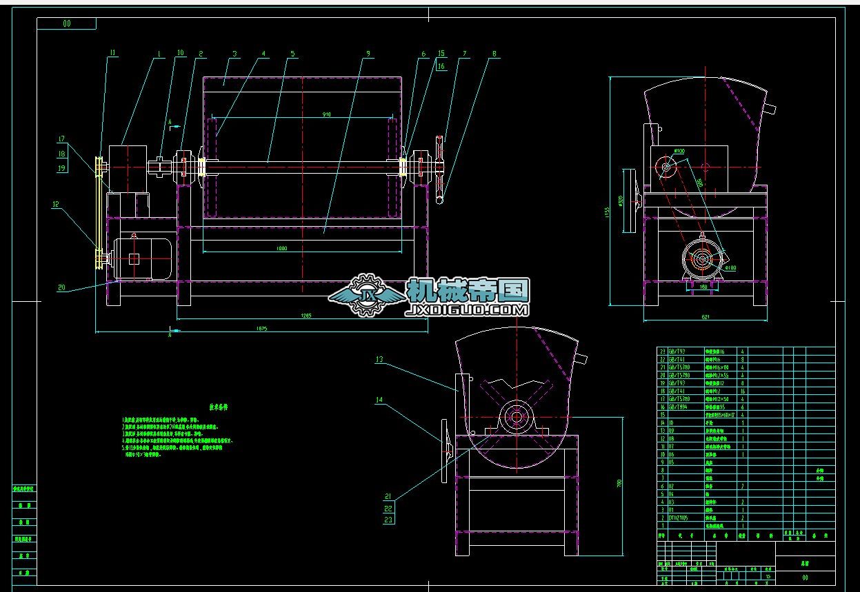Click balloon callout number 11

(113, 52)
